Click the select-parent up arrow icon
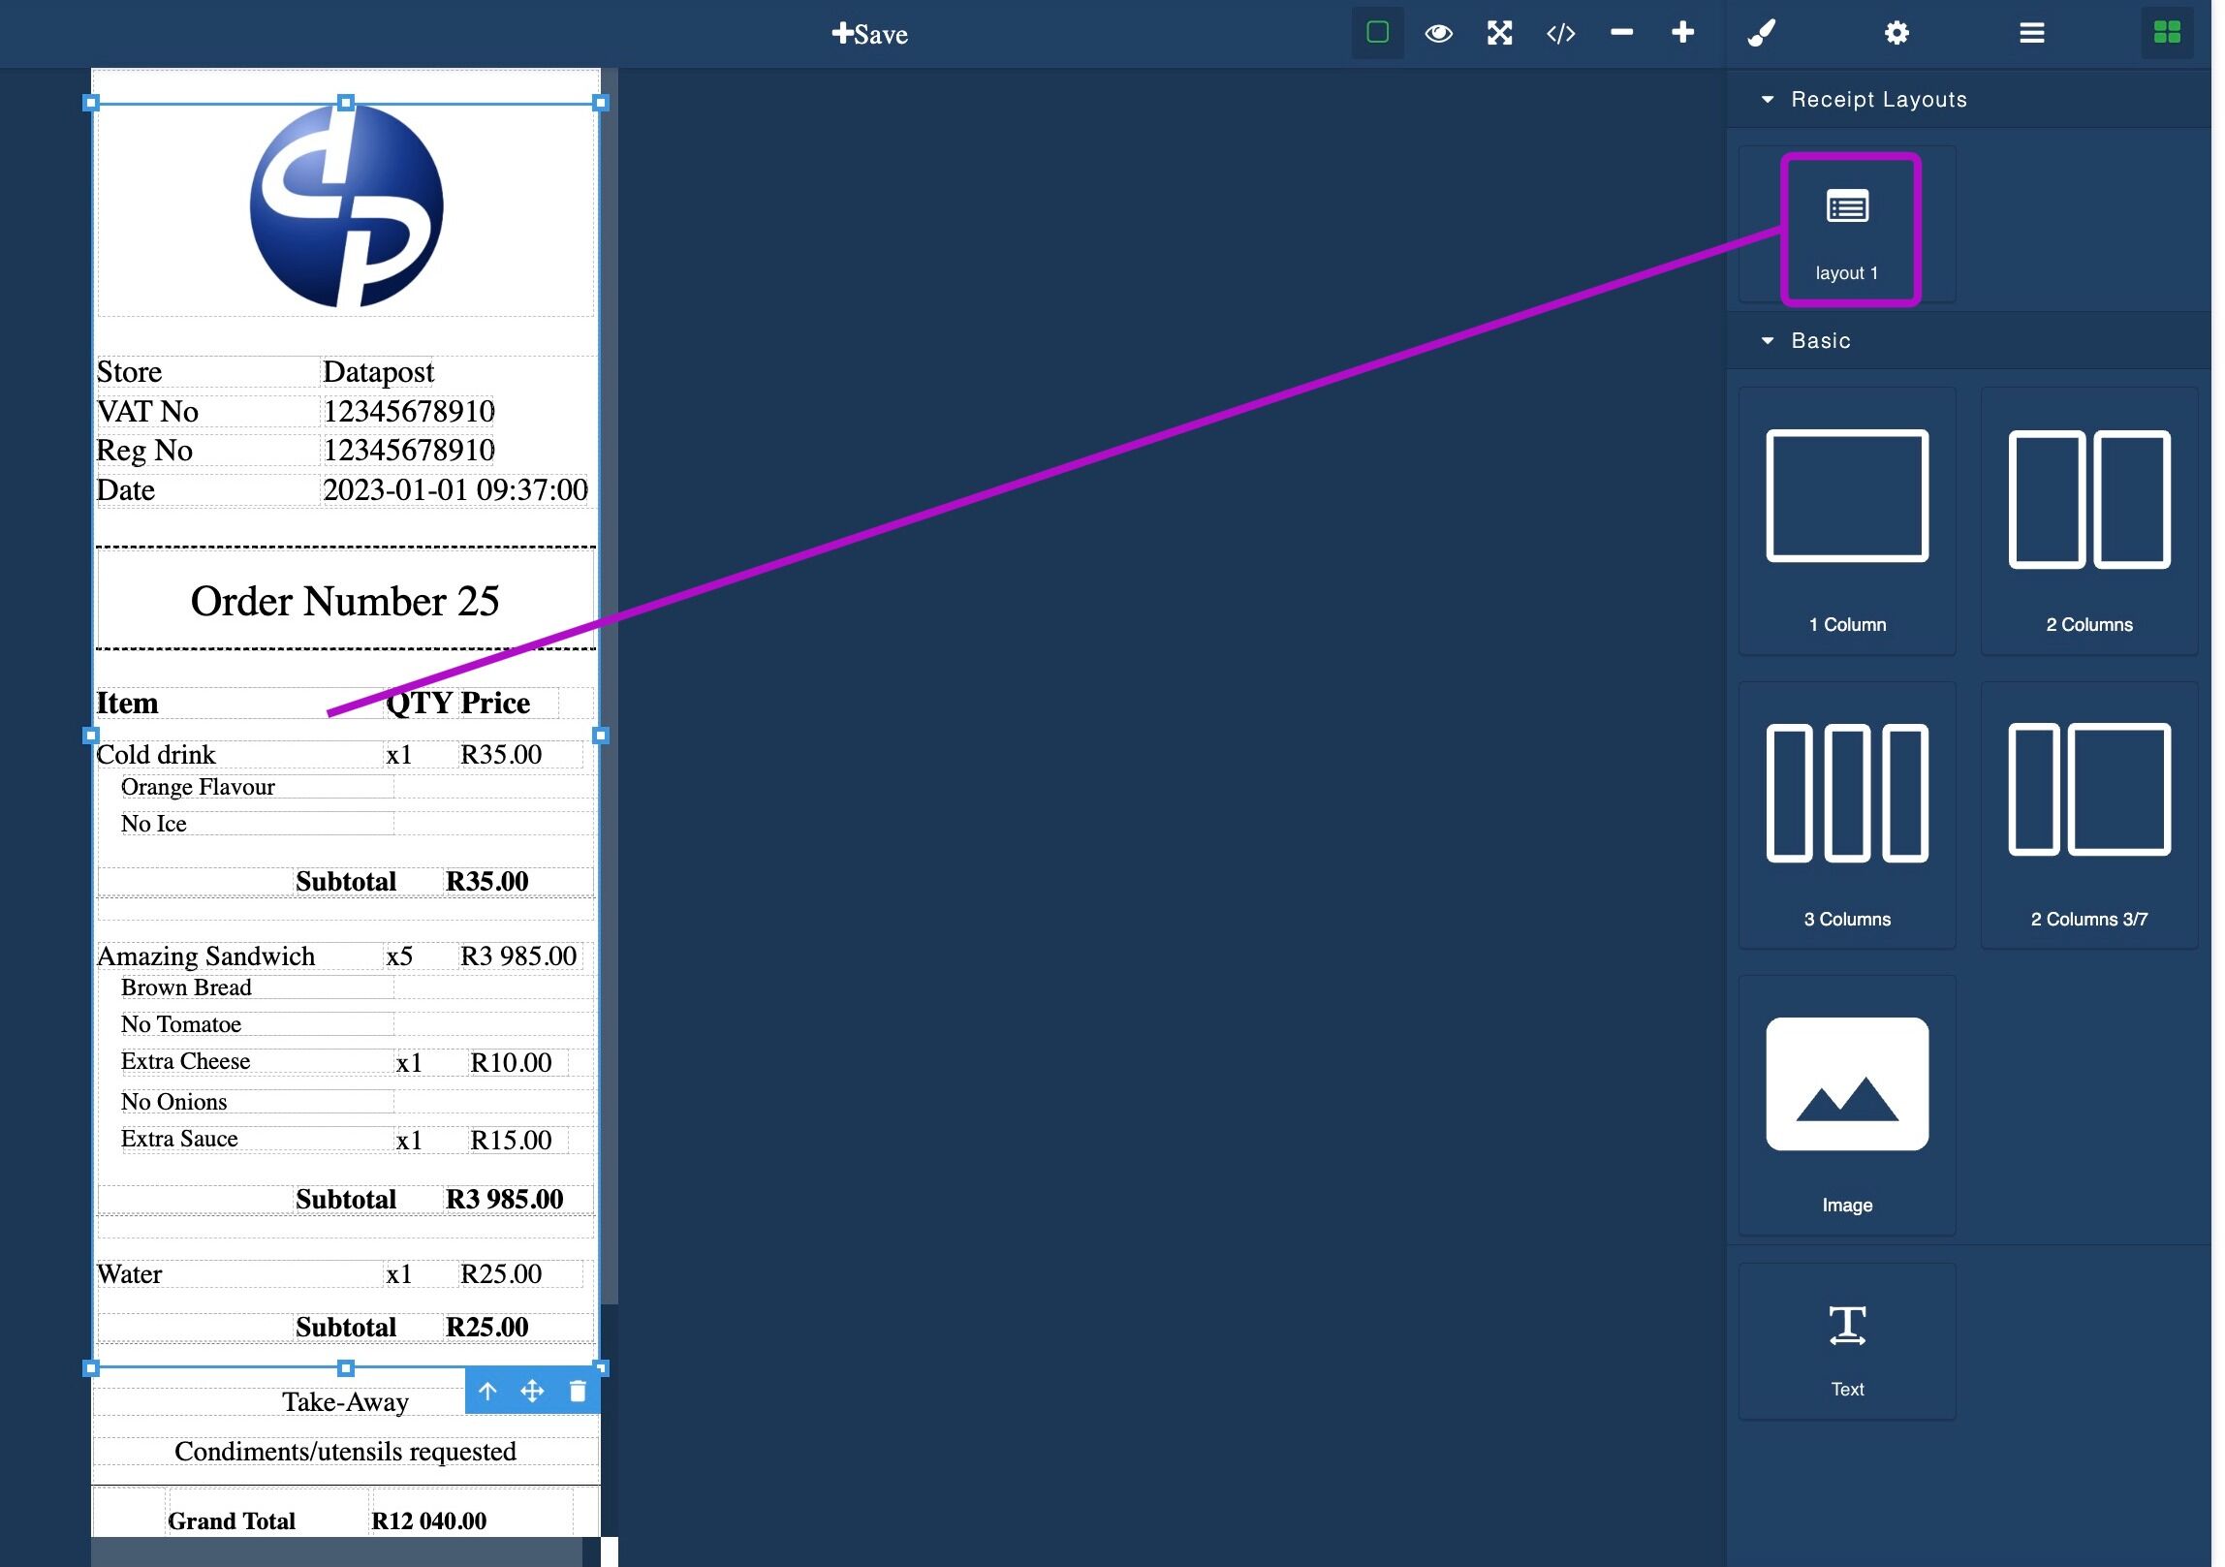This screenshot has height=1567, width=2225. 487,1392
